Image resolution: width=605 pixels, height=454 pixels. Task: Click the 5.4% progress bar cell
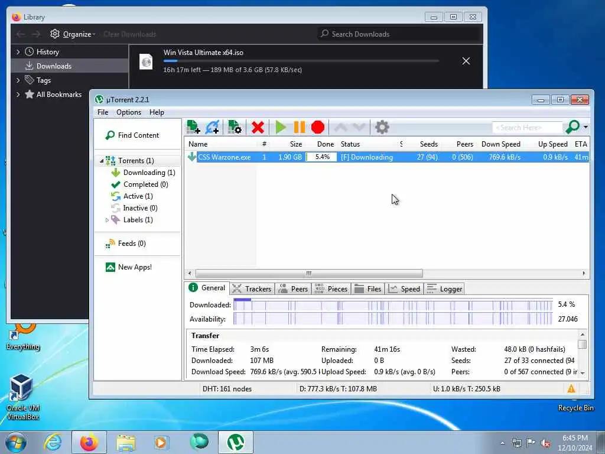(322, 157)
